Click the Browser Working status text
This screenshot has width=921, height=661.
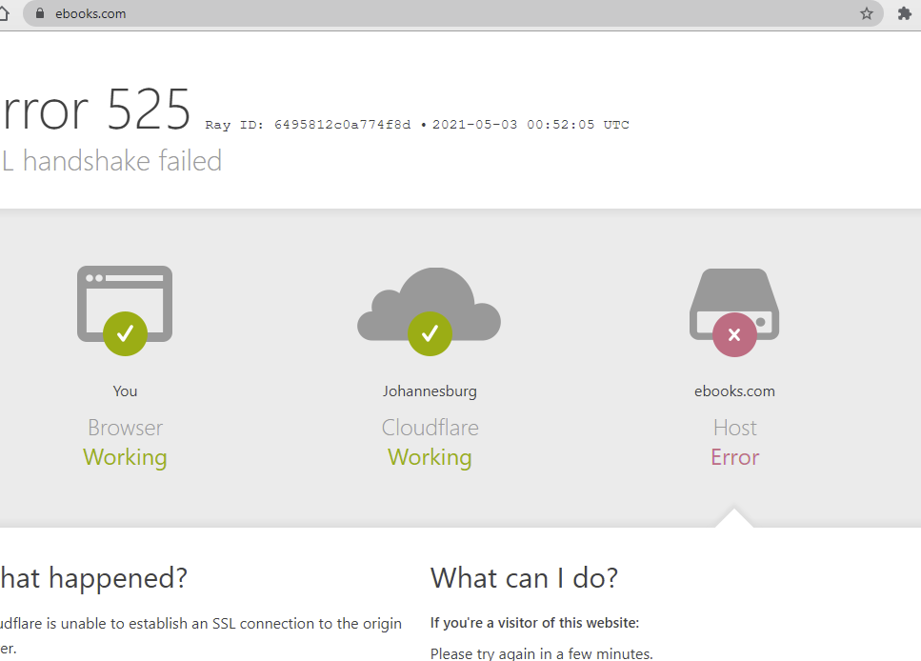(x=125, y=457)
